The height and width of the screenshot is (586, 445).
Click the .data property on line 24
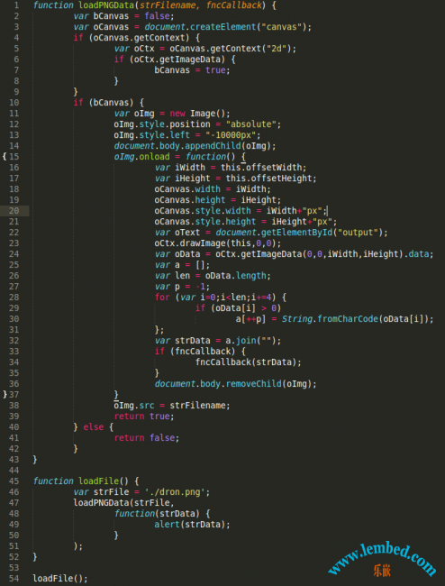click(x=421, y=254)
